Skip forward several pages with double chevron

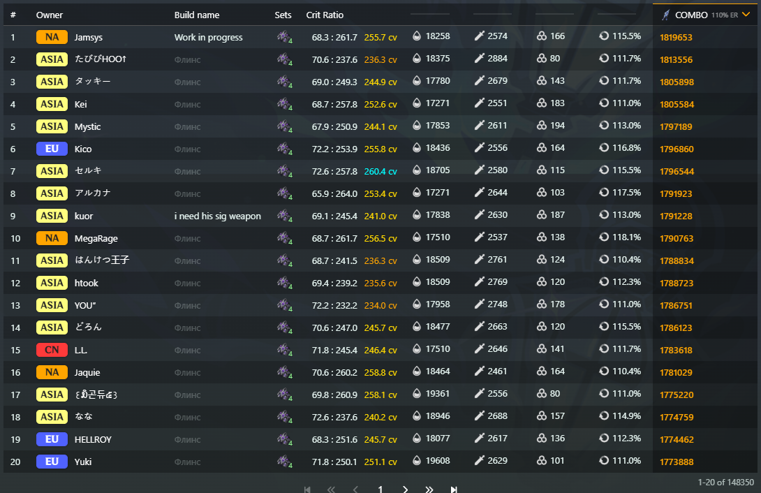click(429, 490)
